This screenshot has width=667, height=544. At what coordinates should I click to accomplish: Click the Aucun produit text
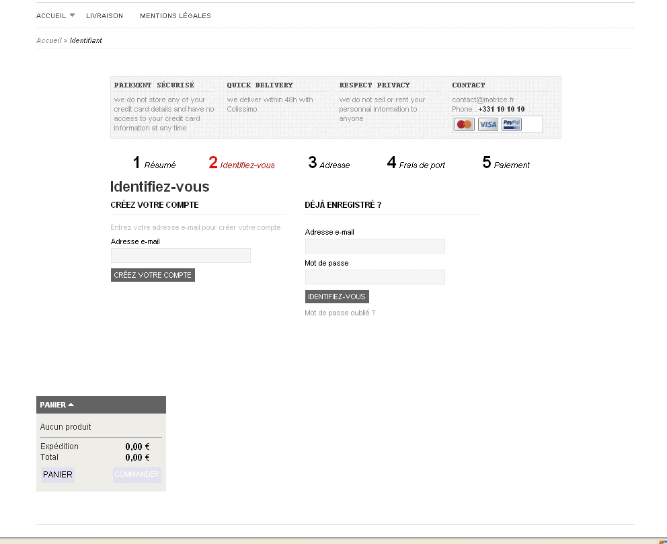coord(65,426)
